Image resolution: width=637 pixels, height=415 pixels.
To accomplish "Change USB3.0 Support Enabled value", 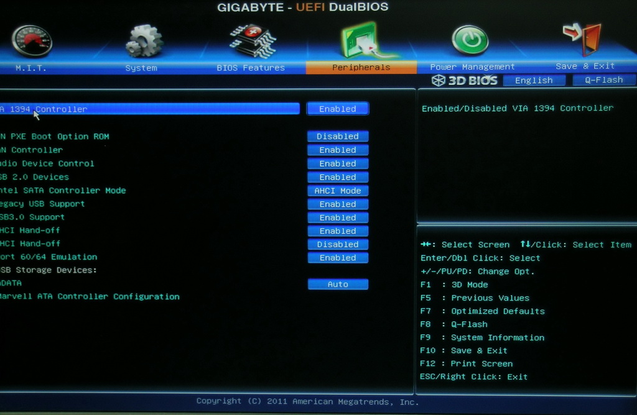I will click(x=338, y=217).
